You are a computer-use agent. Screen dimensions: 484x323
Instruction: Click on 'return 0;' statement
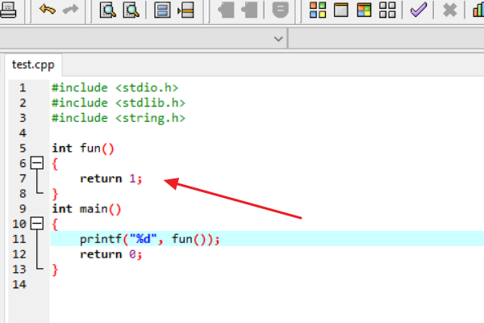point(111,254)
